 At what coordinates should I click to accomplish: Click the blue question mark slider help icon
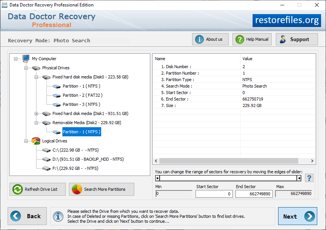(x=309, y=178)
